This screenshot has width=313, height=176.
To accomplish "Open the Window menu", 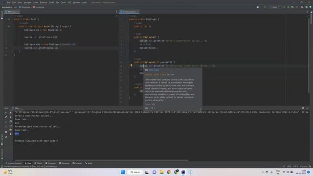I will [x=77, y=2].
